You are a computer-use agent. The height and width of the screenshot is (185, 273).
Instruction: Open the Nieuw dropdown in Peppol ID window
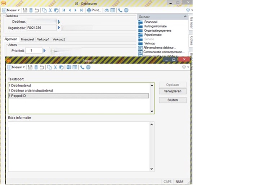pyautogui.click(x=24, y=67)
